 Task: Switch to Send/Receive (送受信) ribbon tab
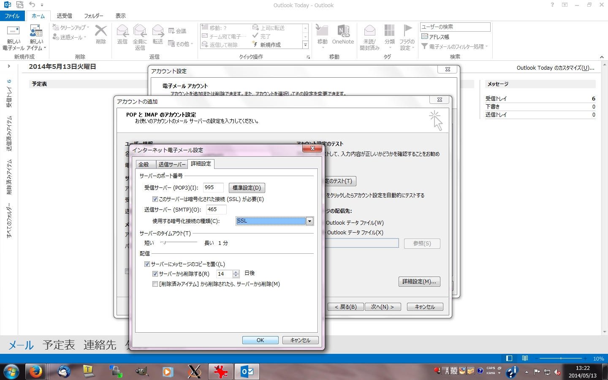click(x=64, y=16)
